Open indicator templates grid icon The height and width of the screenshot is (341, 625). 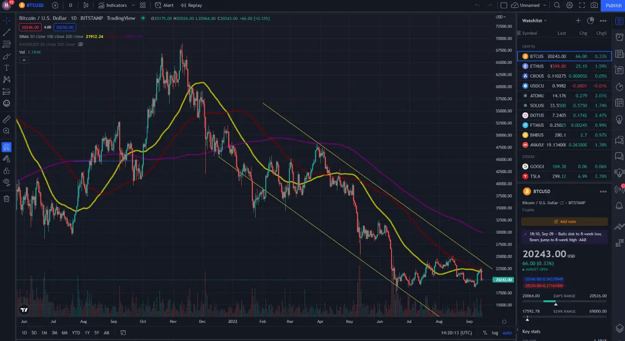coord(143,5)
